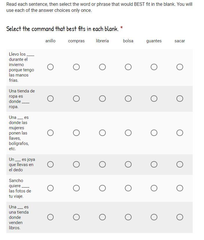The height and width of the screenshot is (240, 204).
Task: Select librería for 'venden libros' row
Action: coord(102,217)
